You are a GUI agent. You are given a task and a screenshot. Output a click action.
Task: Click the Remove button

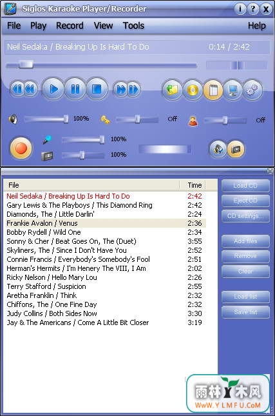coord(245,256)
